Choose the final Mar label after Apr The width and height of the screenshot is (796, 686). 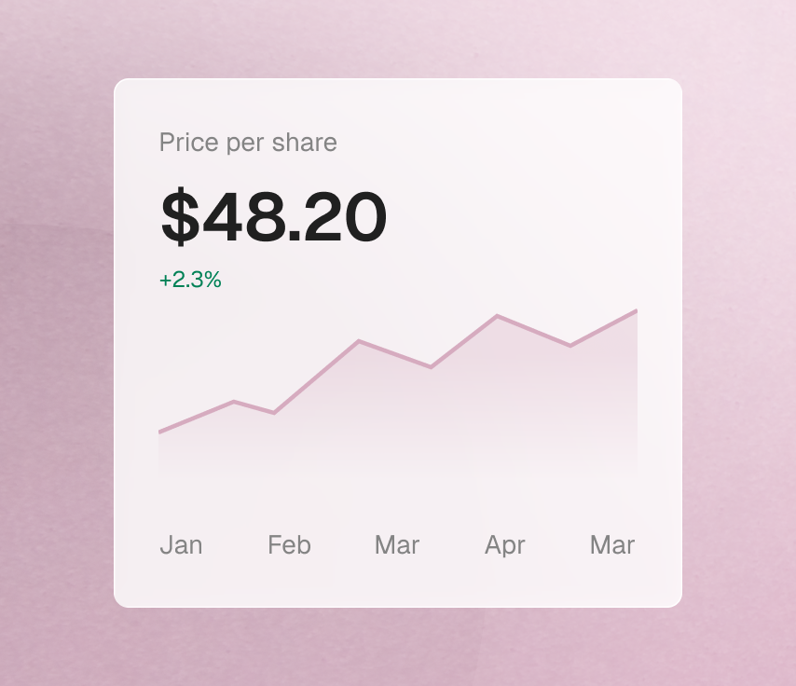(x=612, y=545)
